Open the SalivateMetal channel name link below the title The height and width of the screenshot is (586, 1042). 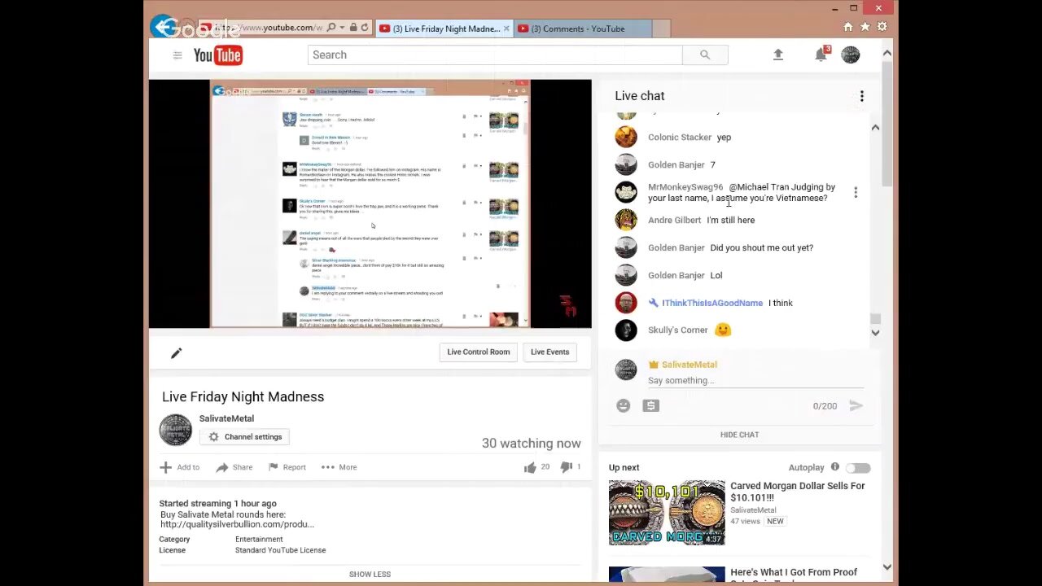[x=226, y=418]
